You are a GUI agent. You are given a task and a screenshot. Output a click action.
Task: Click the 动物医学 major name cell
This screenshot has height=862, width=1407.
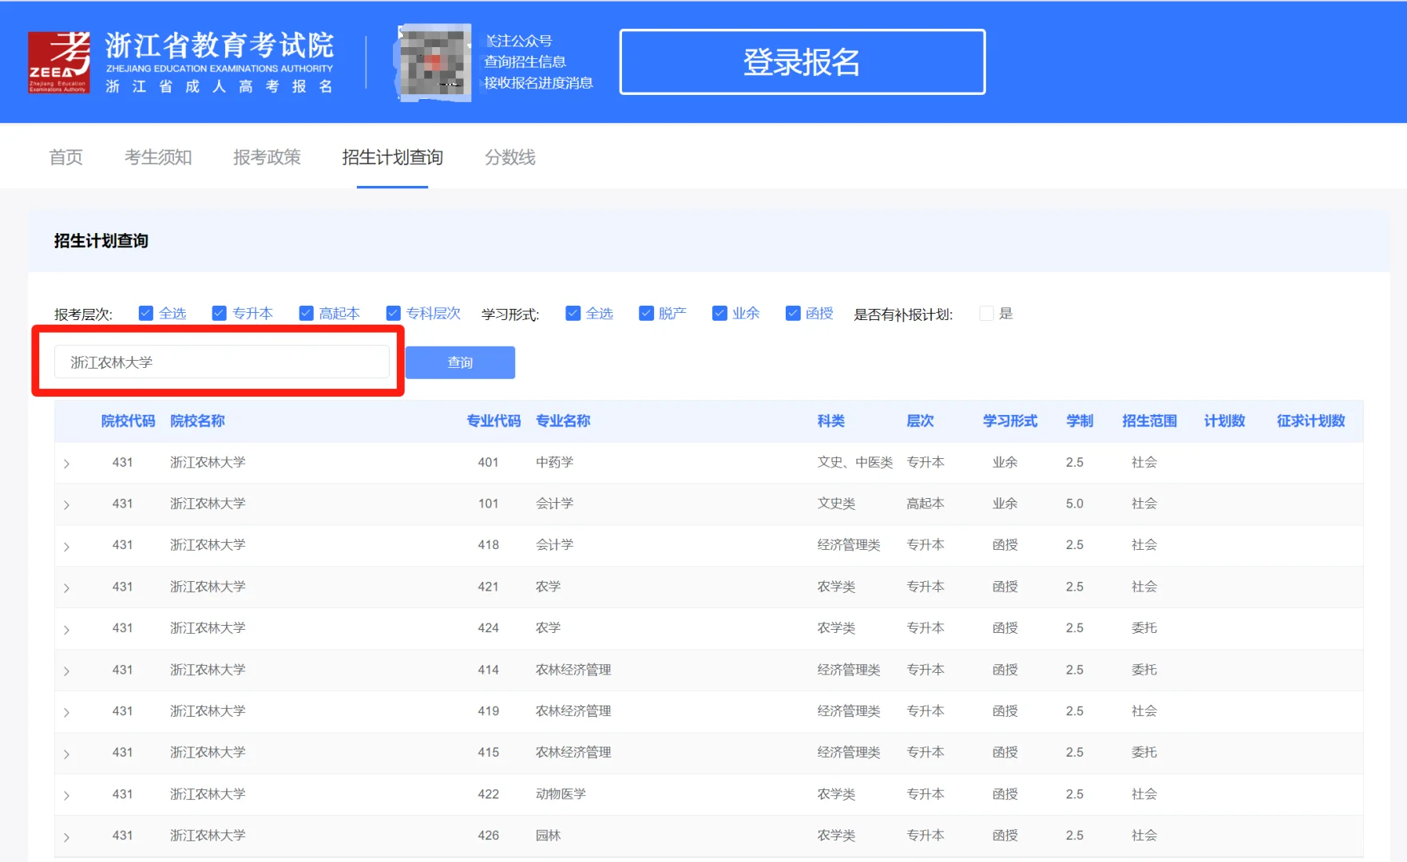pyautogui.click(x=561, y=794)
